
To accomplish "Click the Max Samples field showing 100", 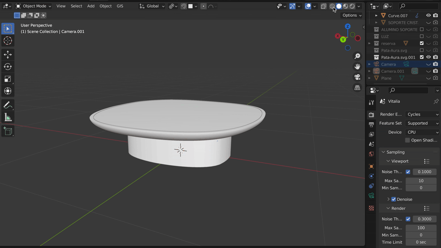I will [421, 228].
